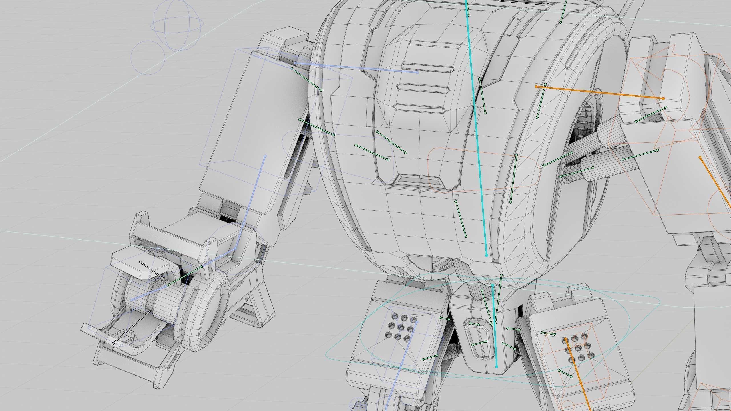Select the small blue circle control below sphere
Viewport: 731px width, 411px height.
click(x=148, y=58)
